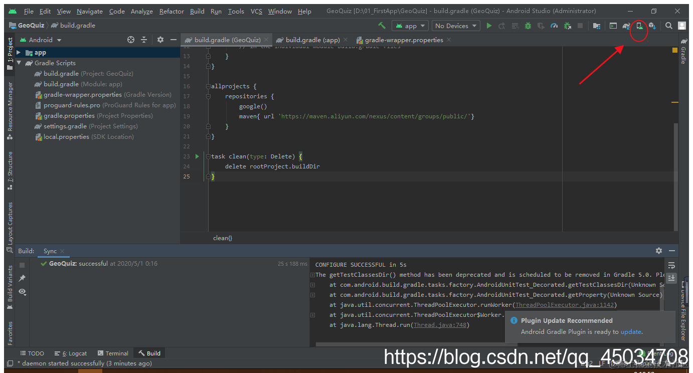Click the pin icon in Build panel
The image size is (693, 373).
(x=22, y=278)
